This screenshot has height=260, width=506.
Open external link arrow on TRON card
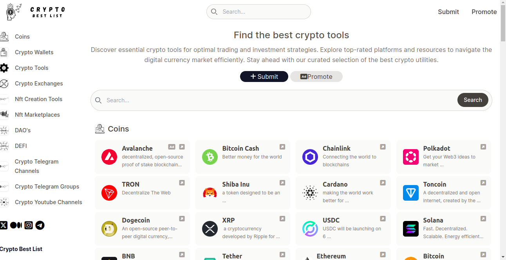click(x=182, y=183)
